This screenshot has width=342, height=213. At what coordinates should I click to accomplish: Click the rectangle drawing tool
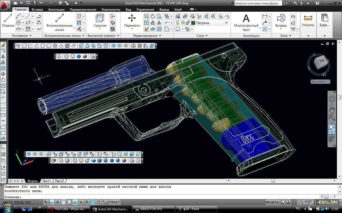coord(28,23)
